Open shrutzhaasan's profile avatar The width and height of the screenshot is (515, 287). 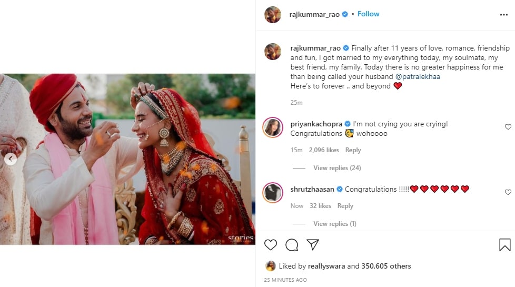click(x=273, y=193)
